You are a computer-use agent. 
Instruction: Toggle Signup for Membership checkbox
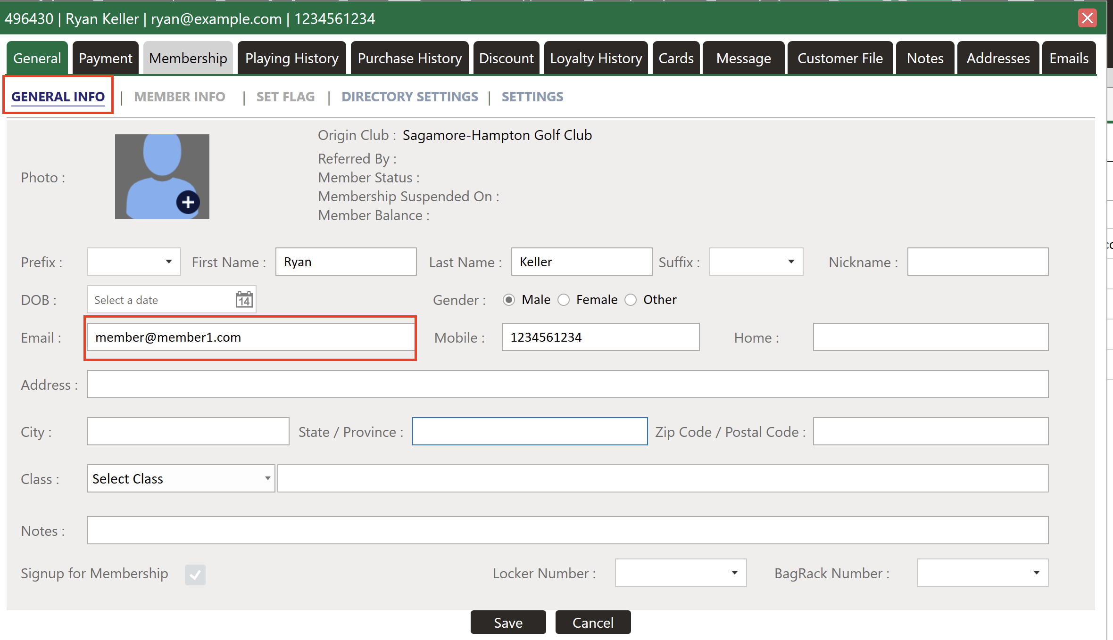(x=195, y=574)
